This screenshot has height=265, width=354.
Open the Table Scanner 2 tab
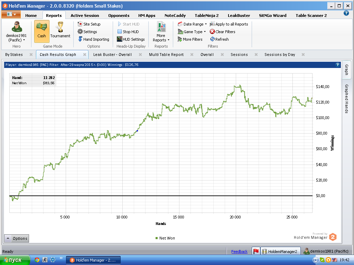pos(311,16)
